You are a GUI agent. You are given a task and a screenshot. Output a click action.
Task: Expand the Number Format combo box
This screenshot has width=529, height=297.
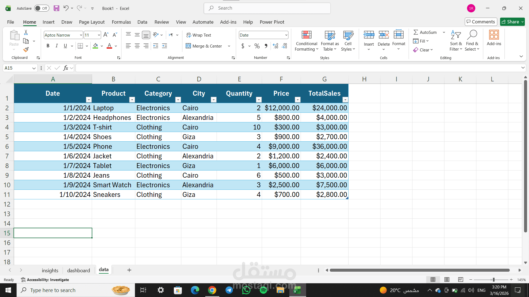286,35
